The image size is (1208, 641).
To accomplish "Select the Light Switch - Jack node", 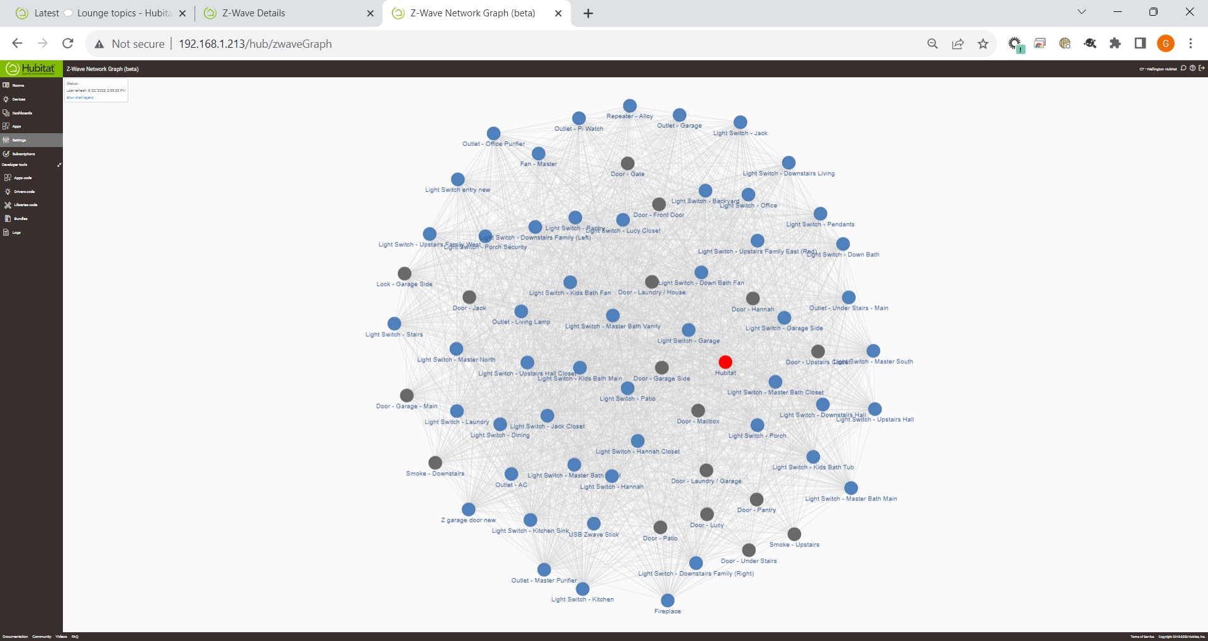I will pos(741,122).
